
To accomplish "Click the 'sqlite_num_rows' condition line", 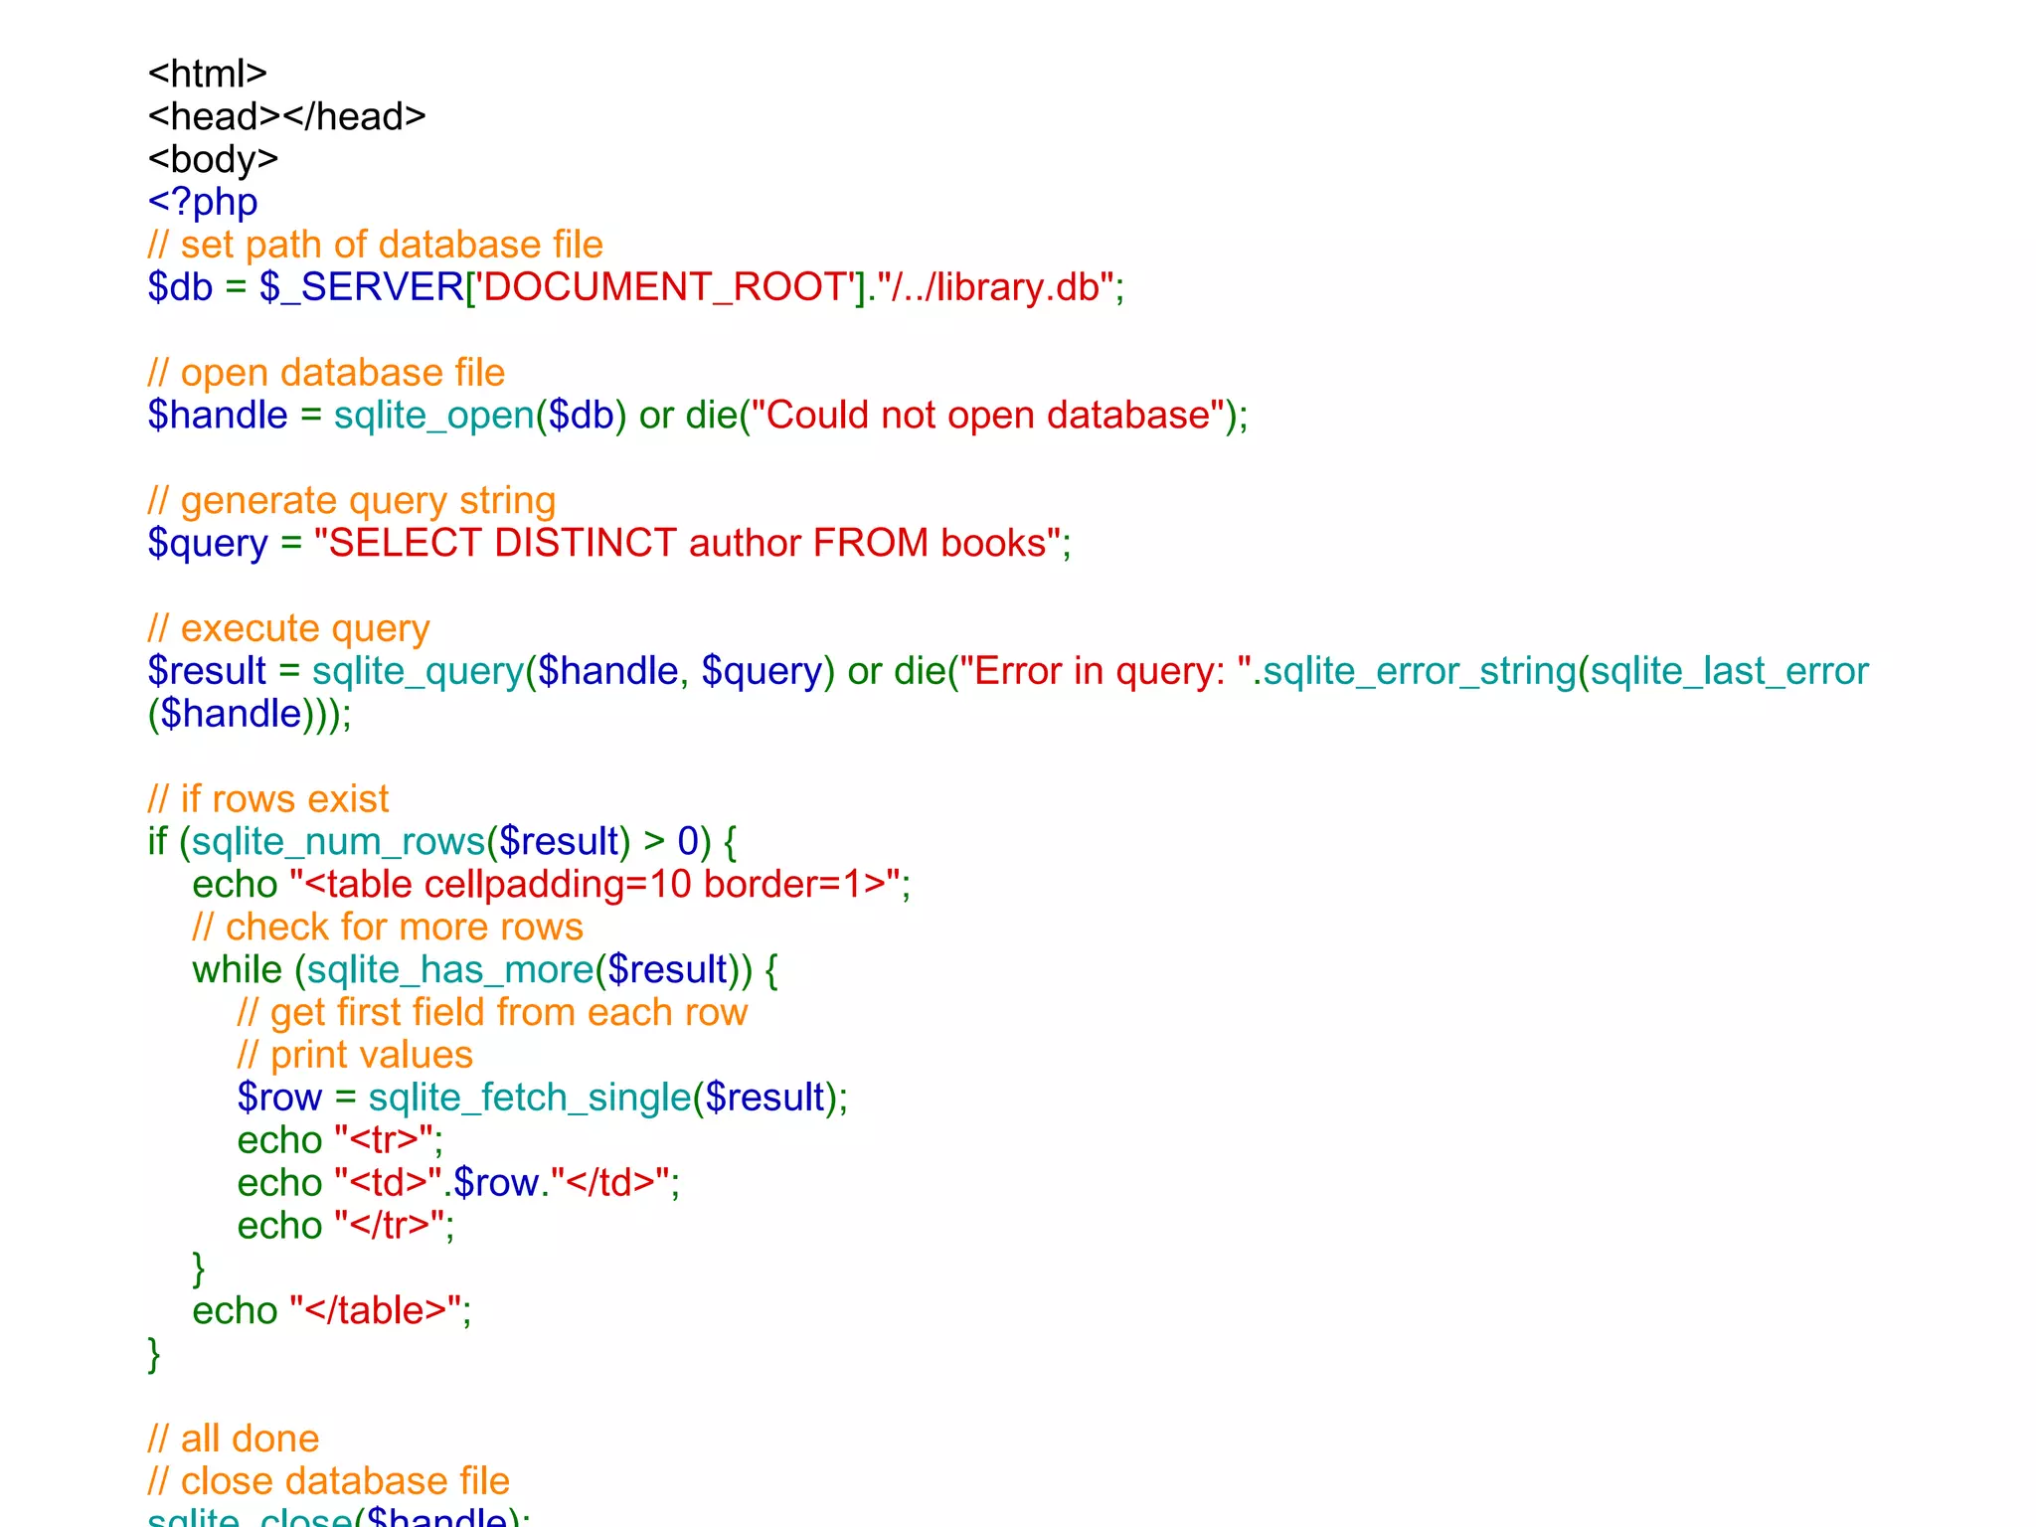I will coord(442,842).
